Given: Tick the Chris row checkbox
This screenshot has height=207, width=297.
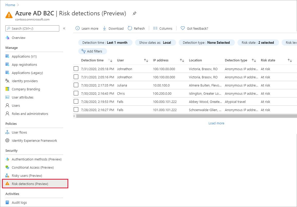Looking at the screenshot, I should tap(76, 93).
